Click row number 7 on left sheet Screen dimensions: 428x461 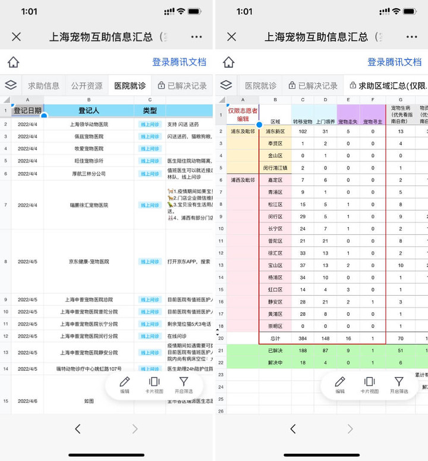point(5,205)
